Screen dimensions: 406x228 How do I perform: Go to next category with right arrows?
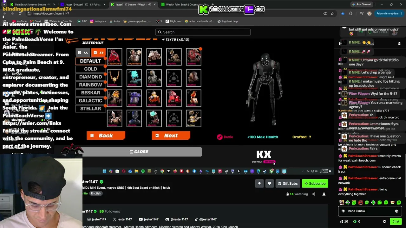99,53
